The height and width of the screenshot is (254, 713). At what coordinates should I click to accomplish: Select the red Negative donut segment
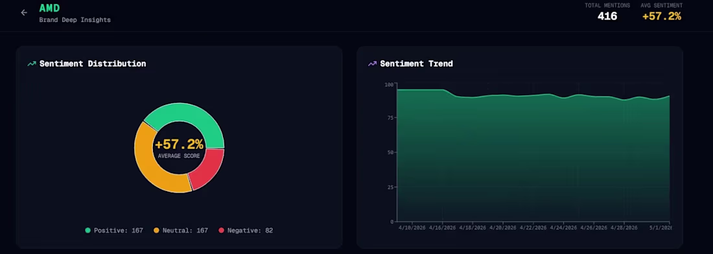tap(209, 168)
